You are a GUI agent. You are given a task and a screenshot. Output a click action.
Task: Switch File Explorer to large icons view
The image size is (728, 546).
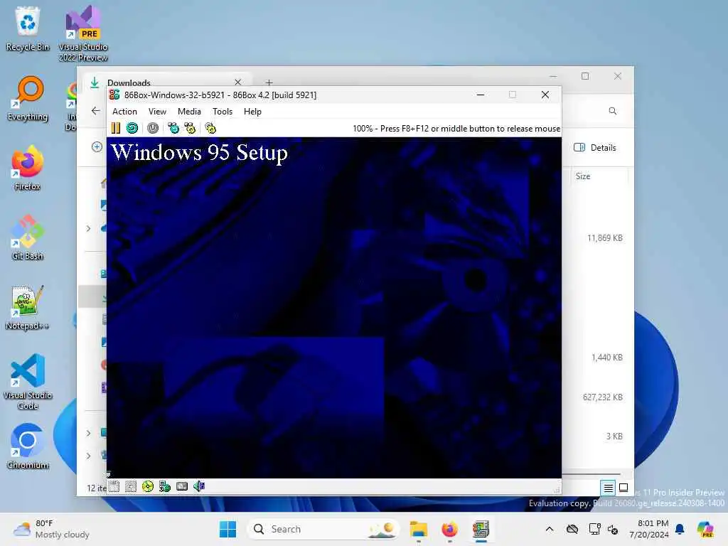(623, 488)
